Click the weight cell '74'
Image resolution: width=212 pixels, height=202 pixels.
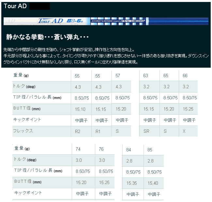pos(78,149)
